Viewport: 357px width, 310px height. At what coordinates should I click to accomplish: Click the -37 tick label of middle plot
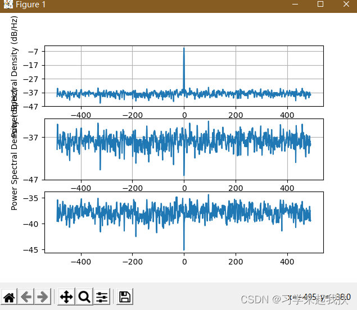click(31, 138)
